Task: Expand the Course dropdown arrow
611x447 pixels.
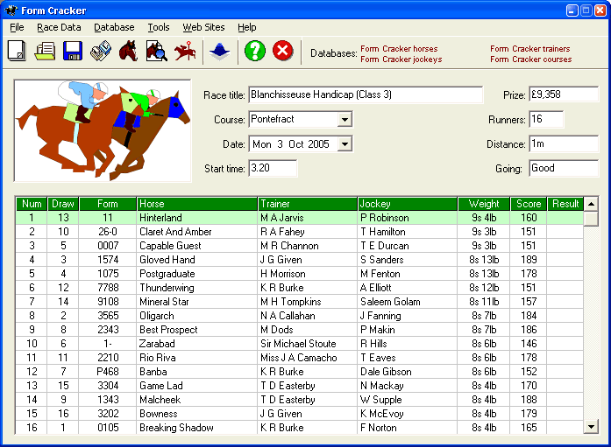Action: [345, 119]
